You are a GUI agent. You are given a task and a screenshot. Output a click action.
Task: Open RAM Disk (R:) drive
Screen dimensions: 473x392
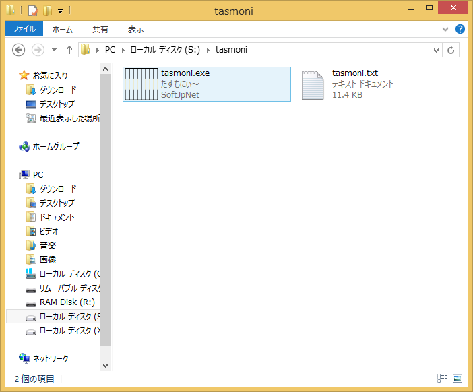67,302
